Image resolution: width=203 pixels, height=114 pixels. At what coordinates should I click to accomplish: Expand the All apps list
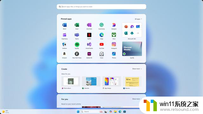[138, 19]
